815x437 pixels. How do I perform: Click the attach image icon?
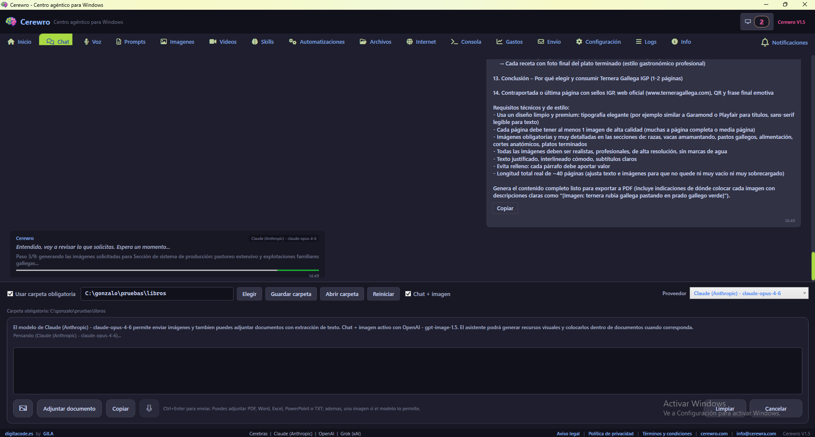click(x=23, y=408)
